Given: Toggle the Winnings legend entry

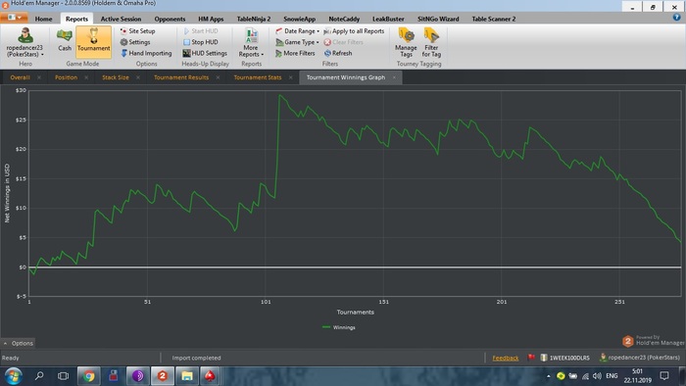Looking at the screenshot, I should click(339, 327).
